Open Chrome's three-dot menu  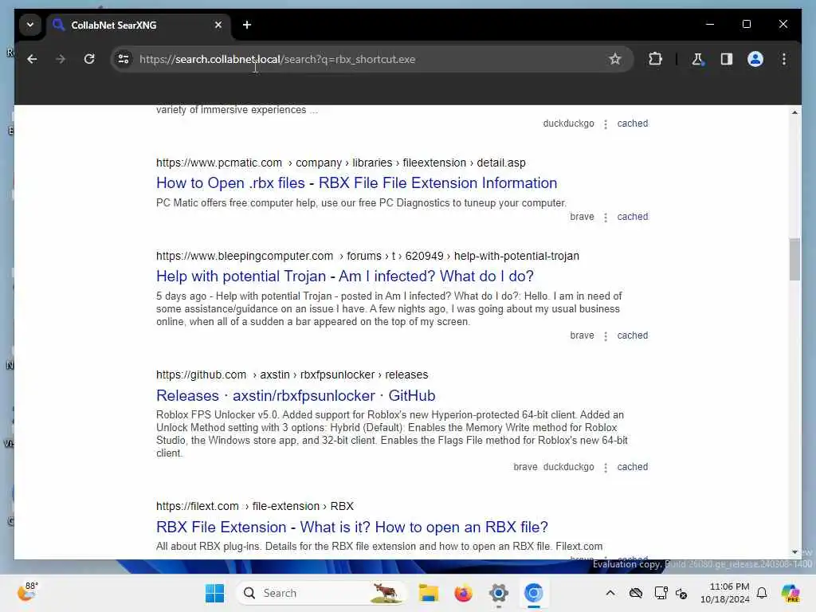(784, 59)
